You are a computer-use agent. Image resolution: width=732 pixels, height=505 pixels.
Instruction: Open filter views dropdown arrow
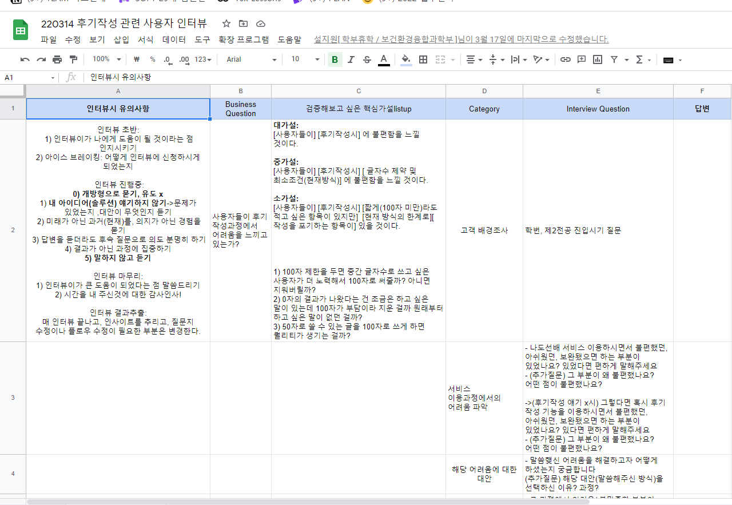coord(627,59)
